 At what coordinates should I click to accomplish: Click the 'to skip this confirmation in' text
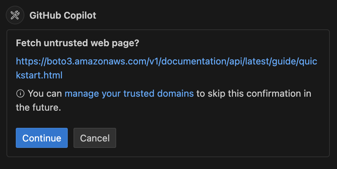254,93
